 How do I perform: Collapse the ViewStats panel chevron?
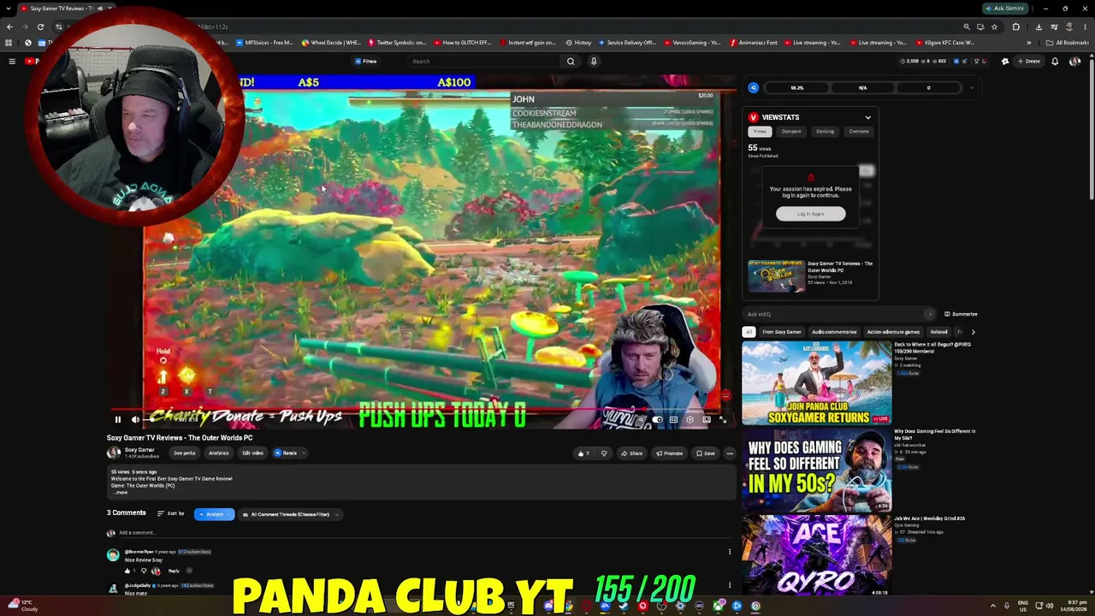click(x=867, y=117)
